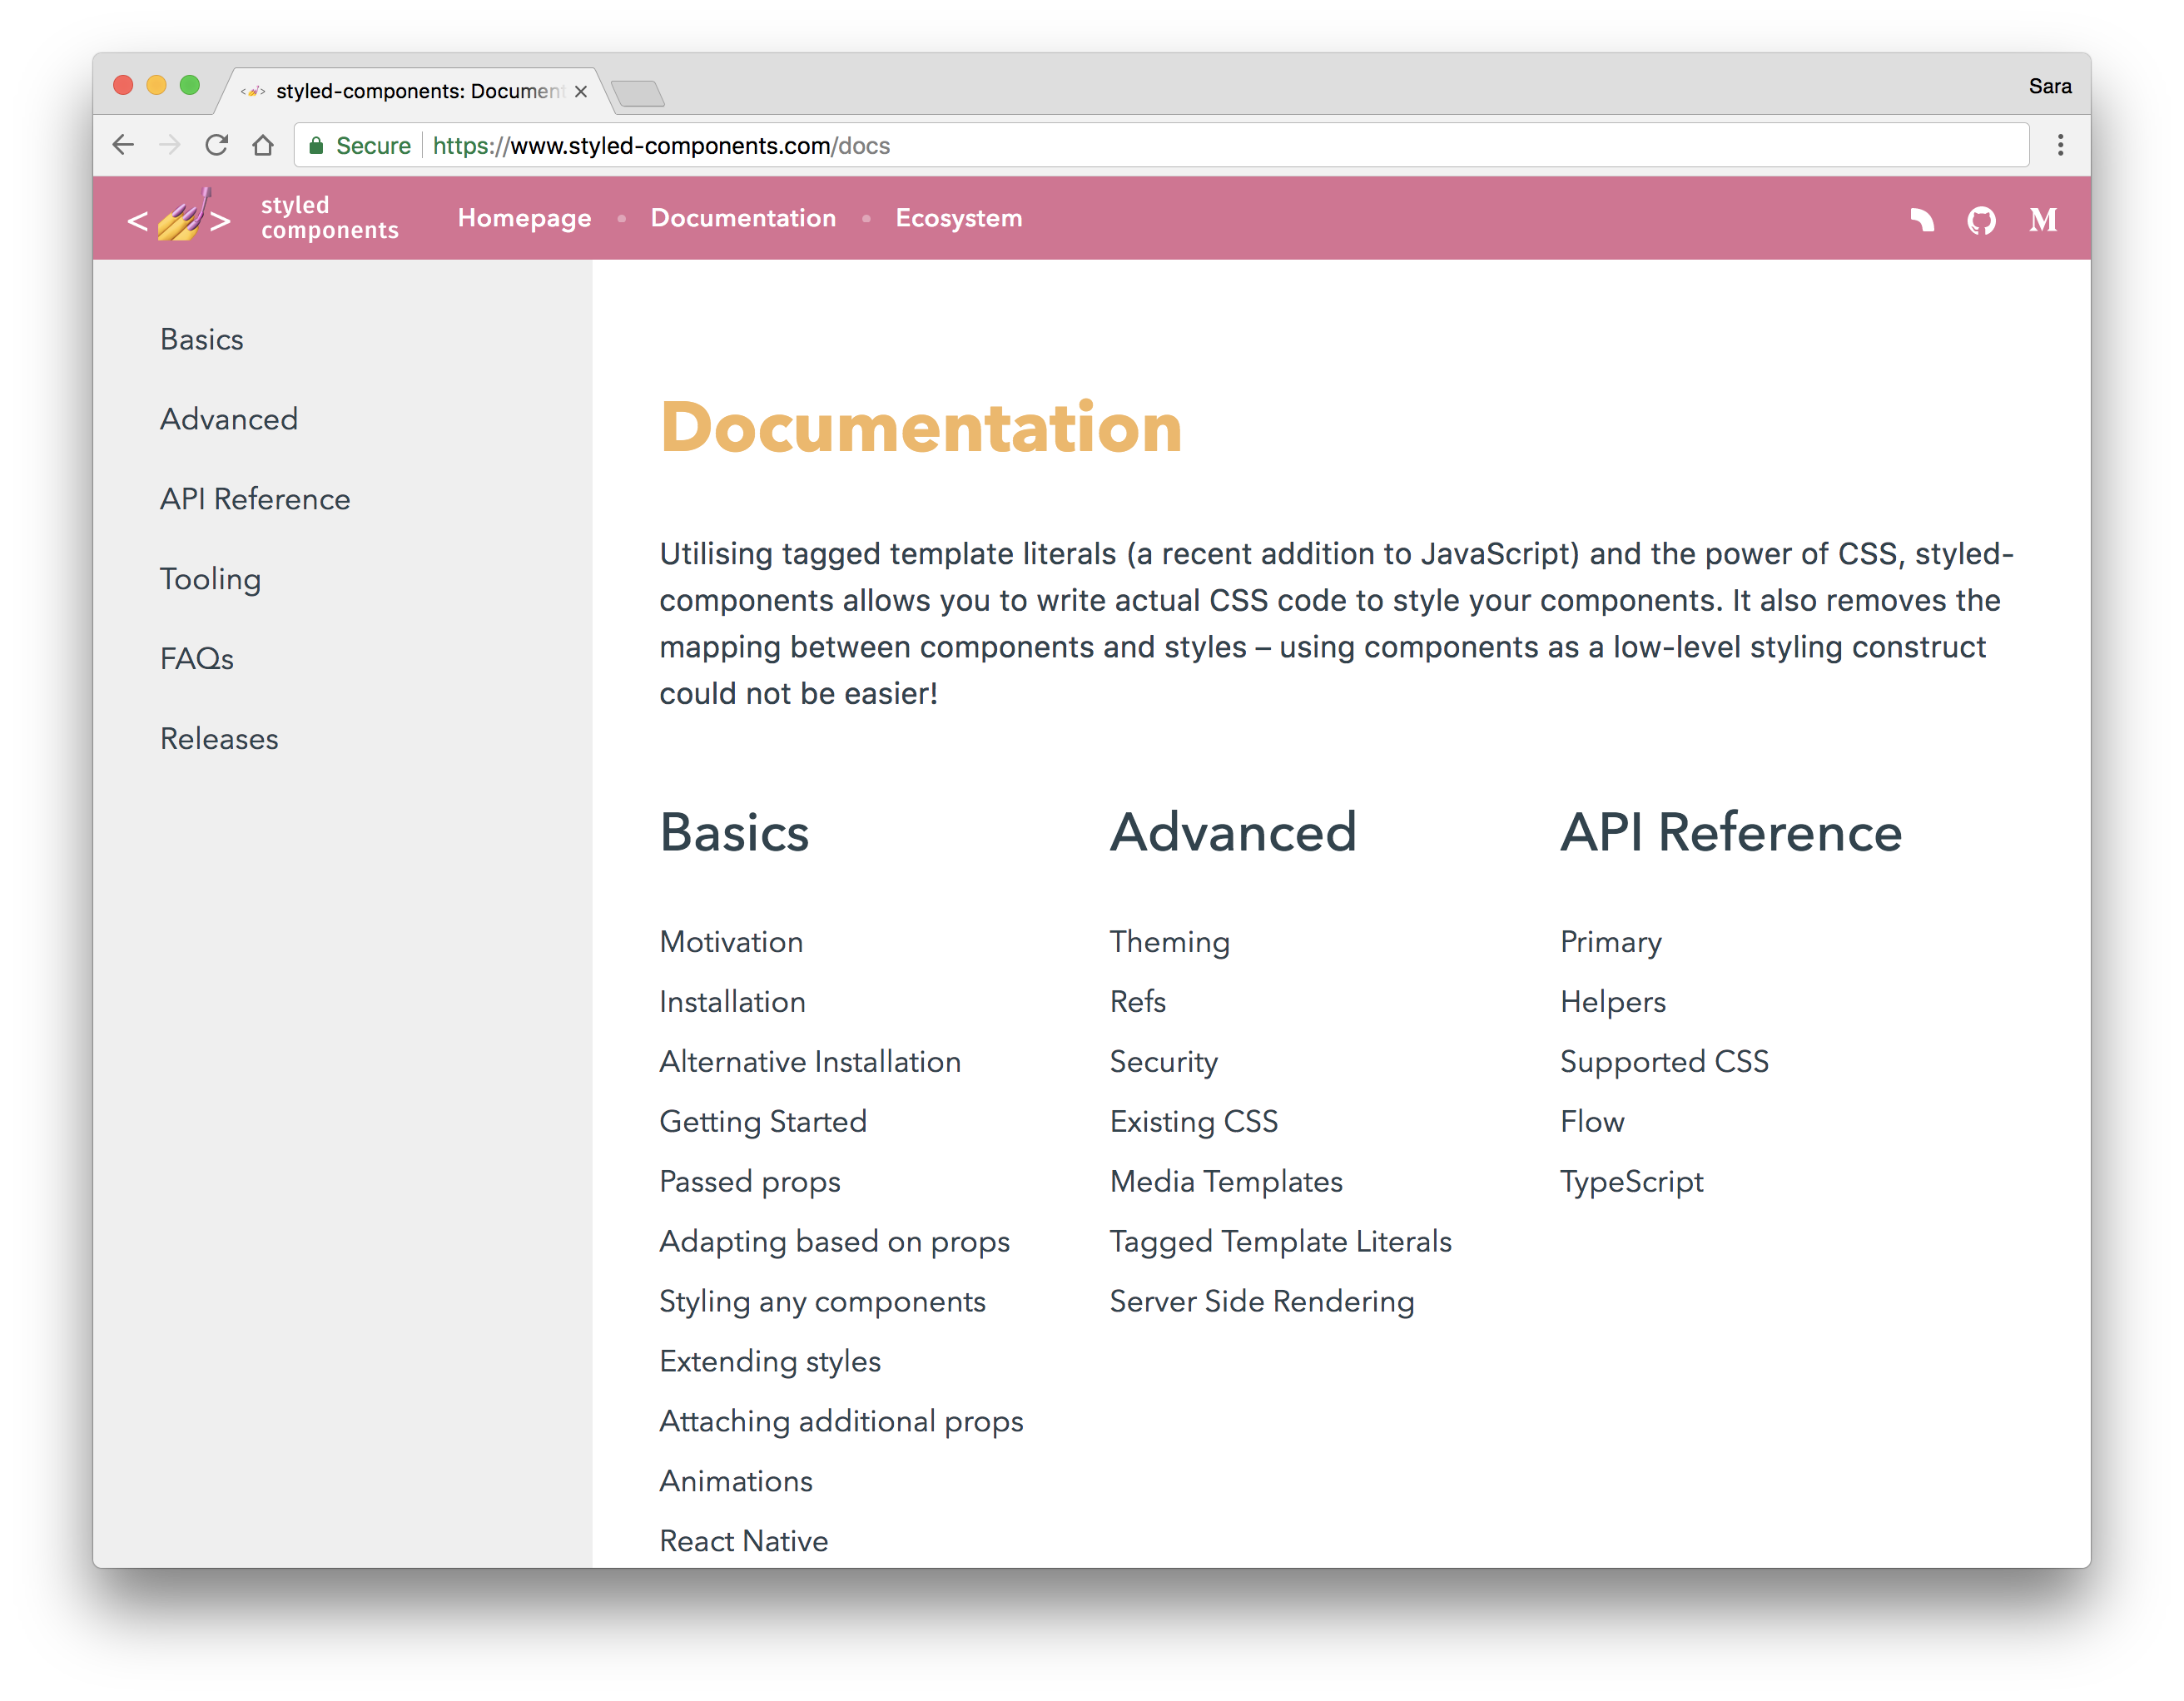Close the styled-components Documentation tab
The image size is (2184, 1701).
coord(581,91)
